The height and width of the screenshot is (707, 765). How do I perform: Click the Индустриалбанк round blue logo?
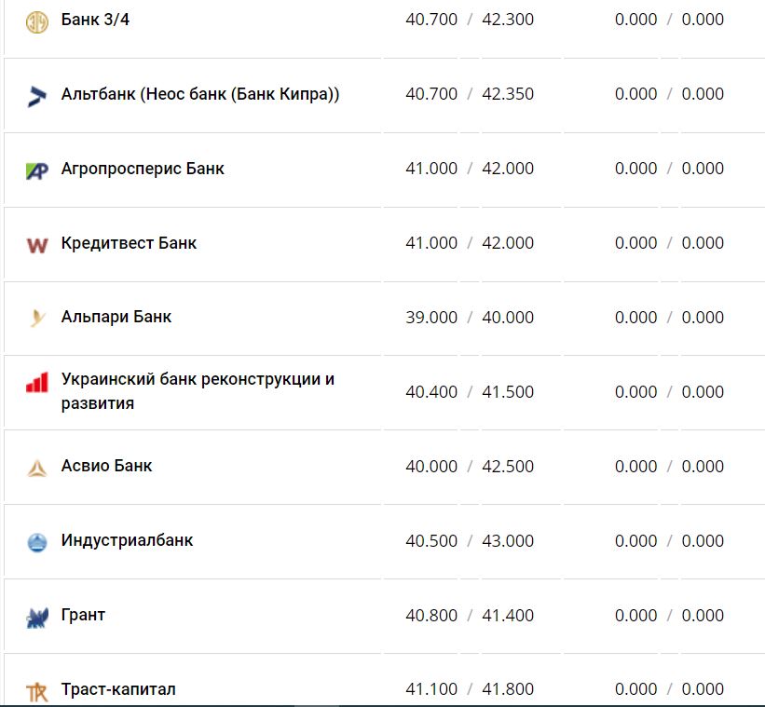coord(36,542)
